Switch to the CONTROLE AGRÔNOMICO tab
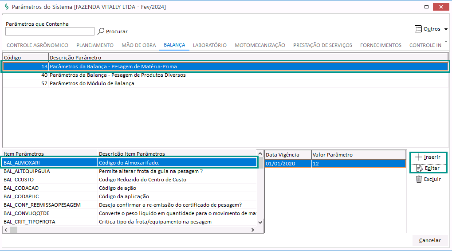The height and width of the screenshot is (251, 452). (37, 45)
